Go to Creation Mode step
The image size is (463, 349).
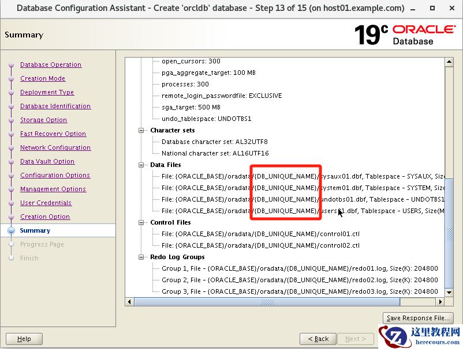tap(43, 78)
